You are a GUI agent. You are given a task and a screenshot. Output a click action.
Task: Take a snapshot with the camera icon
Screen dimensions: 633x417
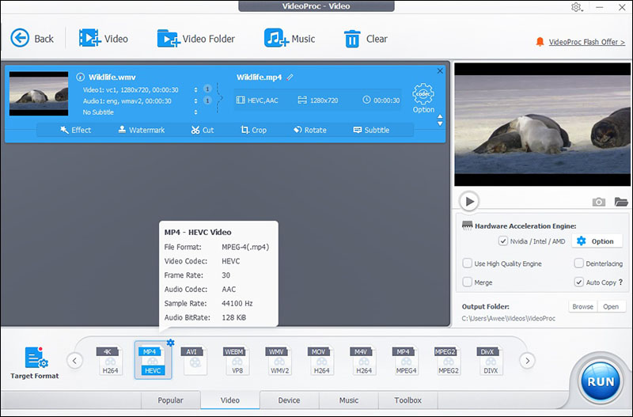click(x=599, y=202)
